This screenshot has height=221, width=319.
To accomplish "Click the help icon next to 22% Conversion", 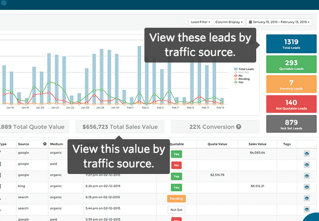I will [239, 127].
